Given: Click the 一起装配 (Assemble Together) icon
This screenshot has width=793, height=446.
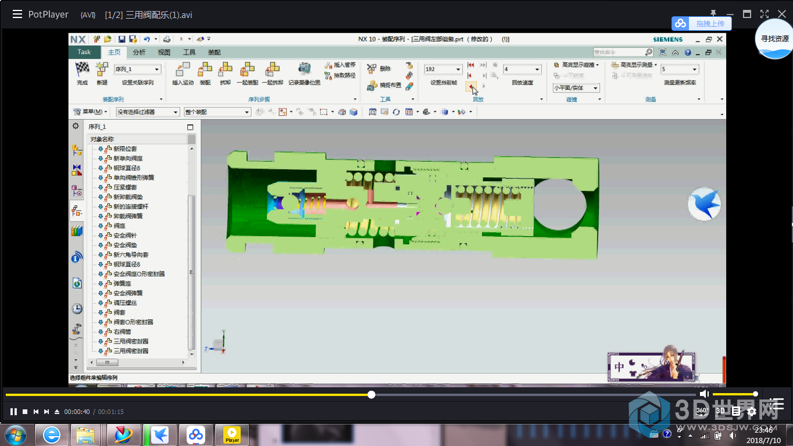Looking at the screenshot, I should [x=247, y=69].
